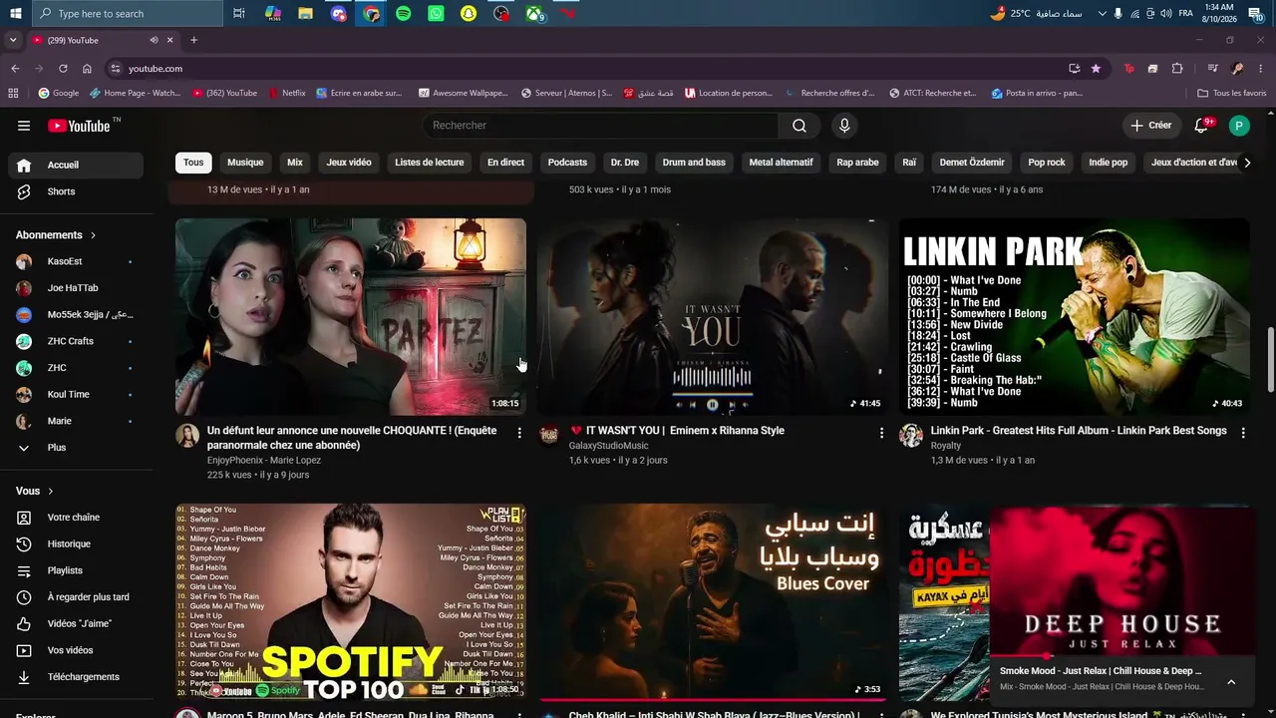Toggle bookmark star for this page
Viewport: 1276px width, 718px height.
click(x=1096, y=69)
